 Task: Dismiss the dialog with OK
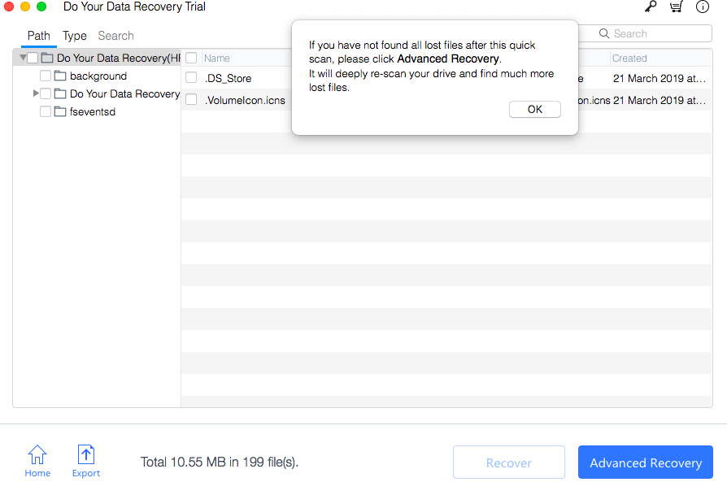535,110
